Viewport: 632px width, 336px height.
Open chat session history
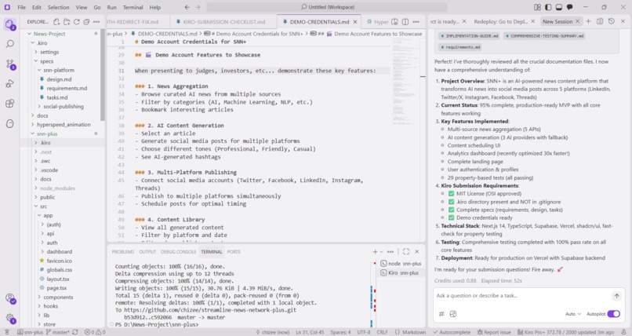pos(612,21)
